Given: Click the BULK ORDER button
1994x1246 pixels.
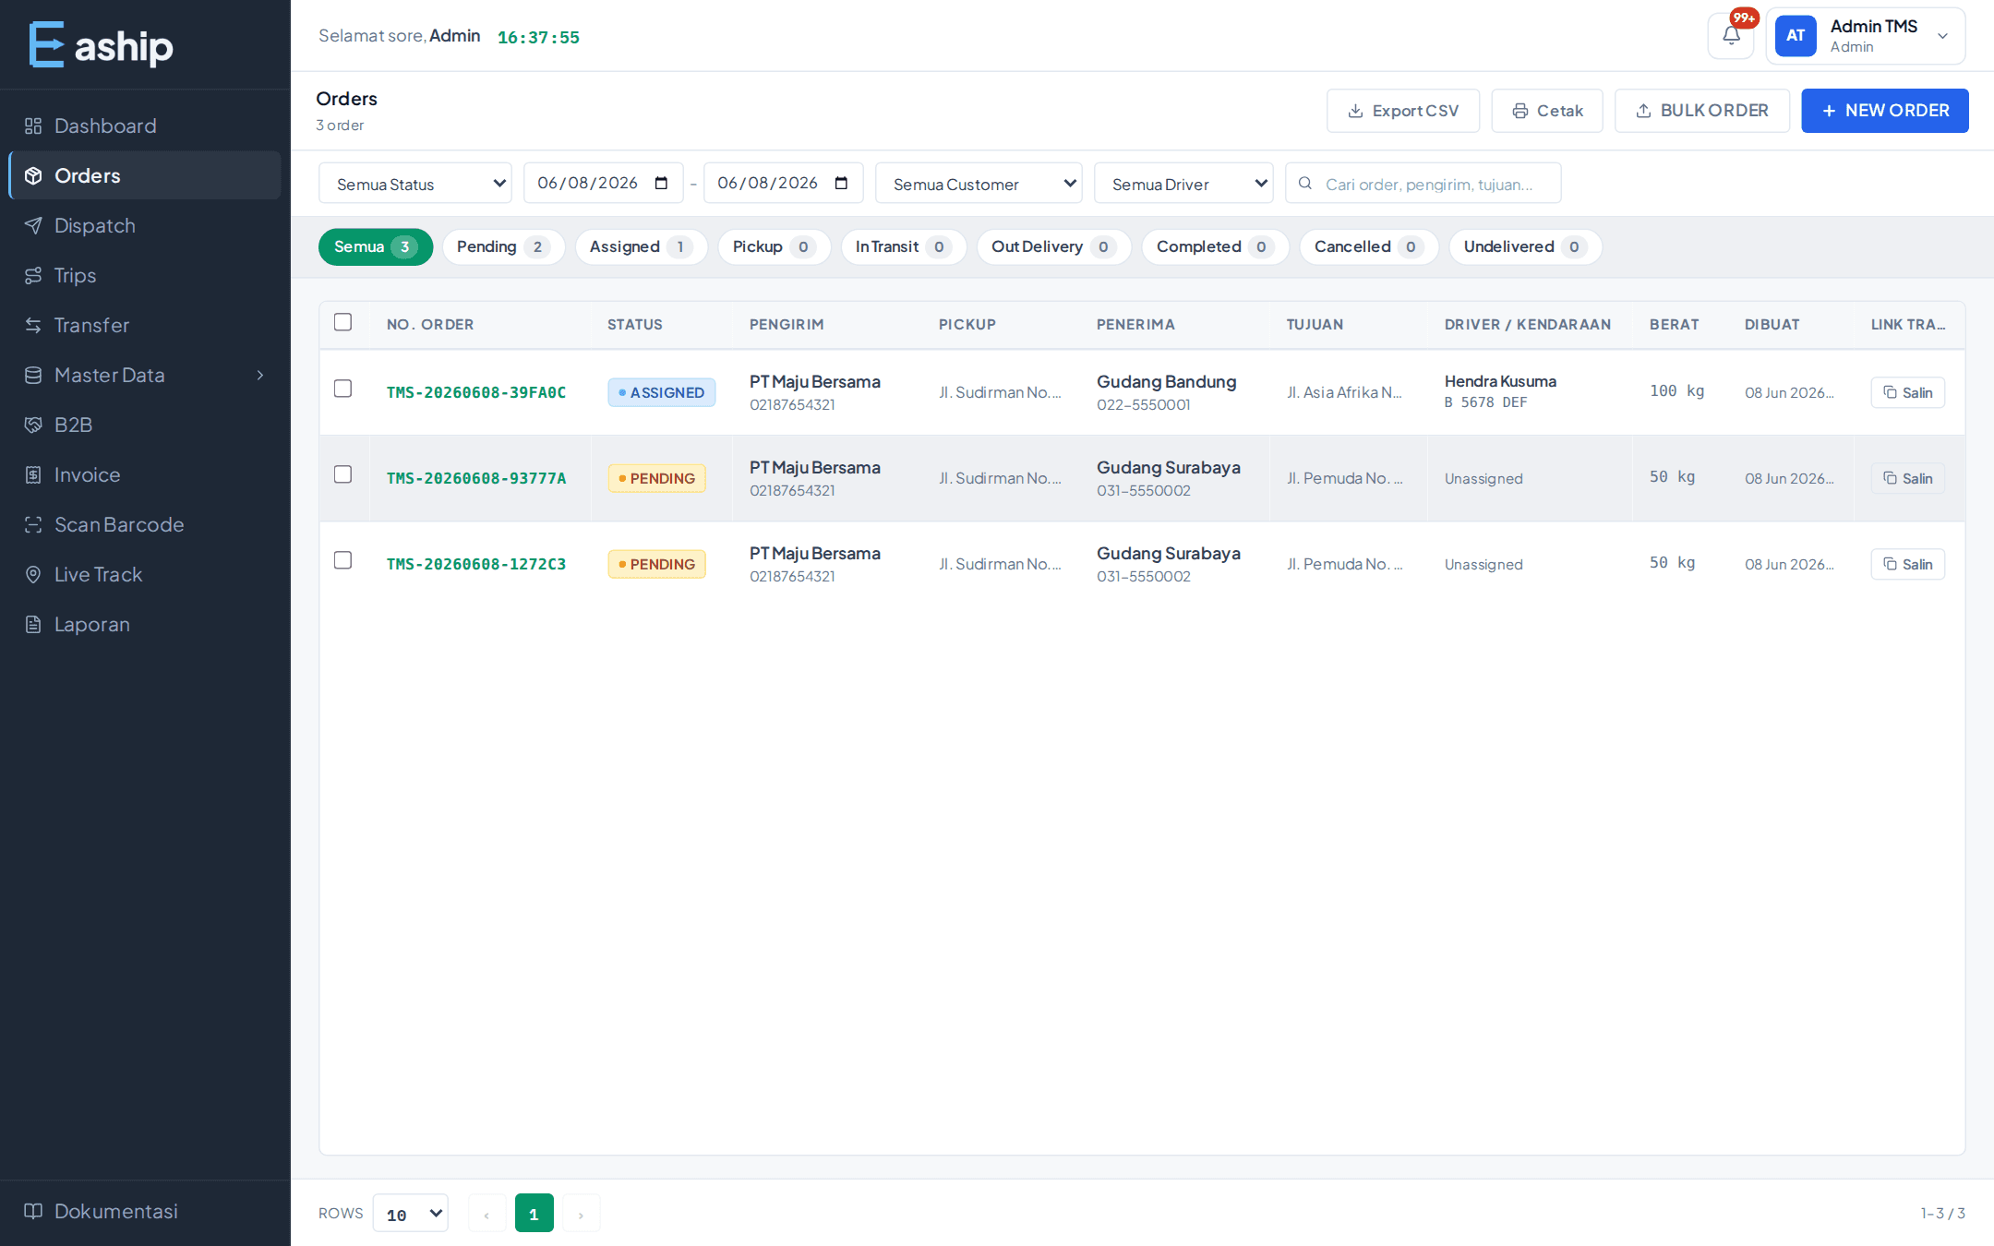Looking at the screenshot, I should tap(1701, 111).
